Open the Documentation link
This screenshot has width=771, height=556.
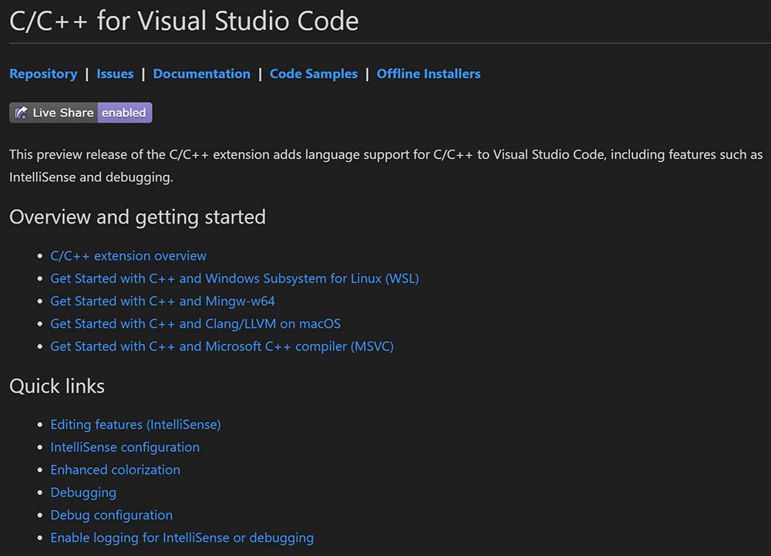click(201, 74)
